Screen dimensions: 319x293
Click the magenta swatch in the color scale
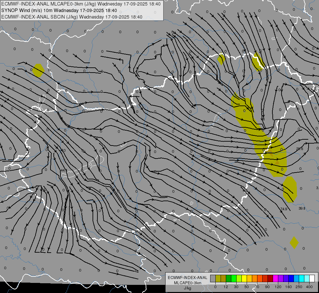pos(275,278)
